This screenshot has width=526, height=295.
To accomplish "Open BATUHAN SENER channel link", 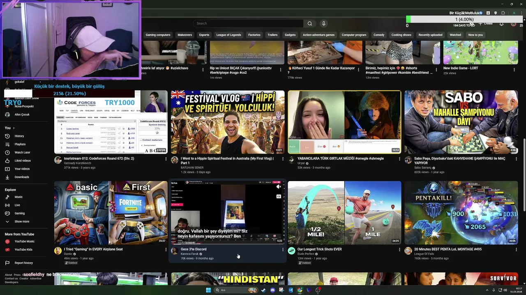I will 192,168.
